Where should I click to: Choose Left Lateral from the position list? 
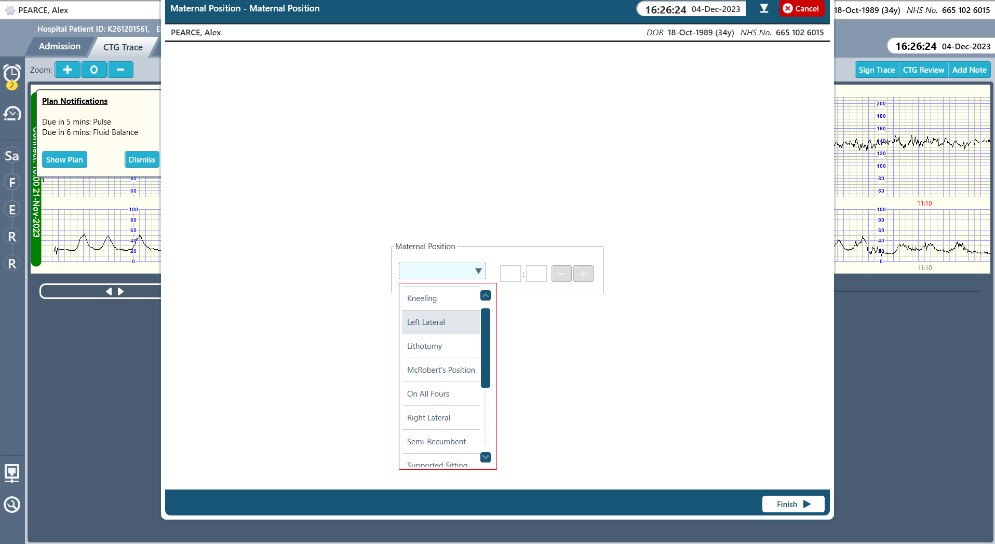click(x=441, y=322)
